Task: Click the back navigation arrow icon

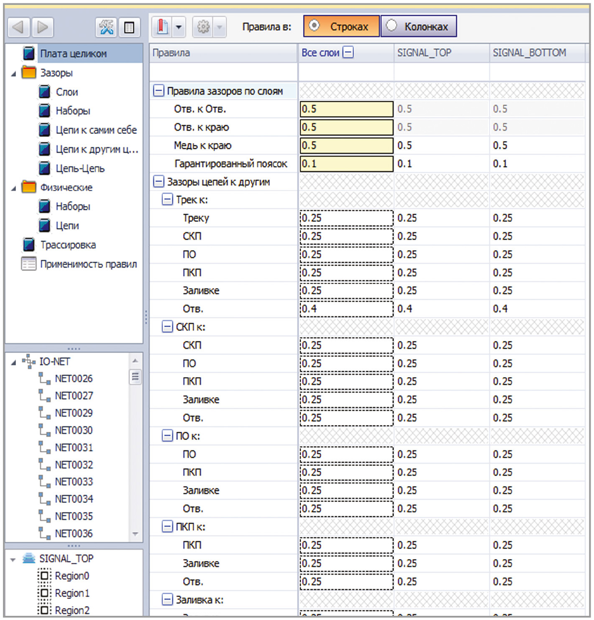Action: (x=18, y=28)
